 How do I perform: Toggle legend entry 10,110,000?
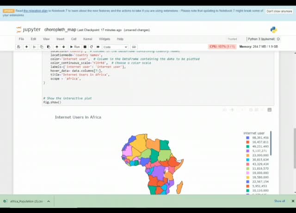click(x=257, y=190)
